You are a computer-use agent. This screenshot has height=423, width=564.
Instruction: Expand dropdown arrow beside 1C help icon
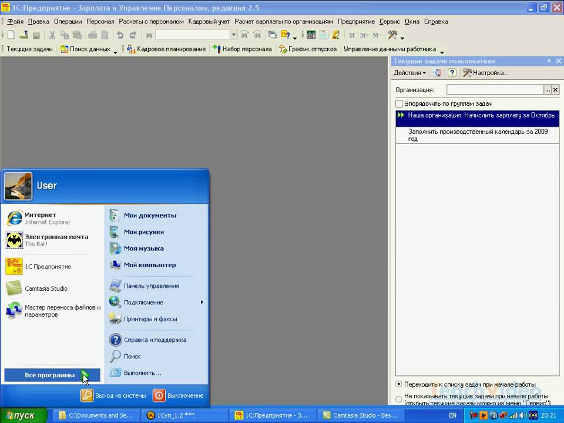point(295,38)
